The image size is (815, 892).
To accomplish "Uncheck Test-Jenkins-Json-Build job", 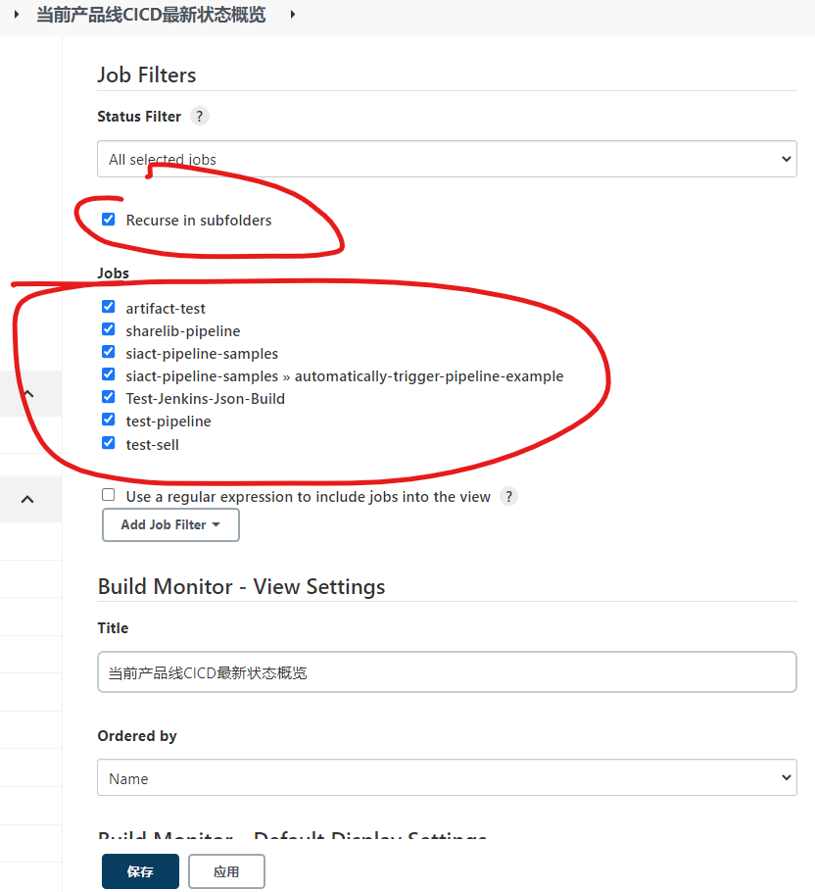I will 109,397.
